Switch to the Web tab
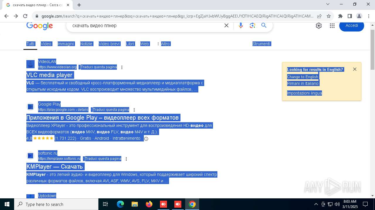This screenshot has height=210, width=375. pyautogui.click(x=144, y=44)
